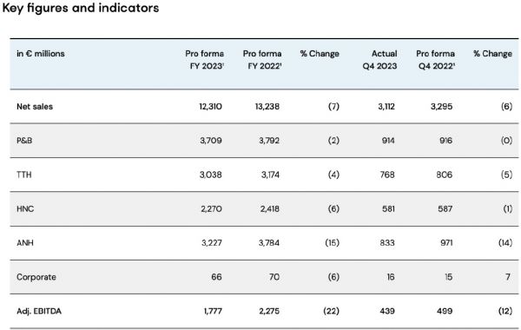
Task: Click the TTH Q4 2022 value 806
Action: [445, 175]
